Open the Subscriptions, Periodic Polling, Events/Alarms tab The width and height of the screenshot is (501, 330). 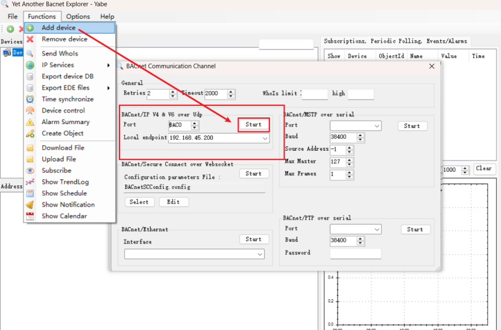(395, 41)
